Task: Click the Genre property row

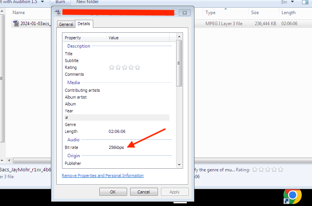Action: (x=117, y=125)
